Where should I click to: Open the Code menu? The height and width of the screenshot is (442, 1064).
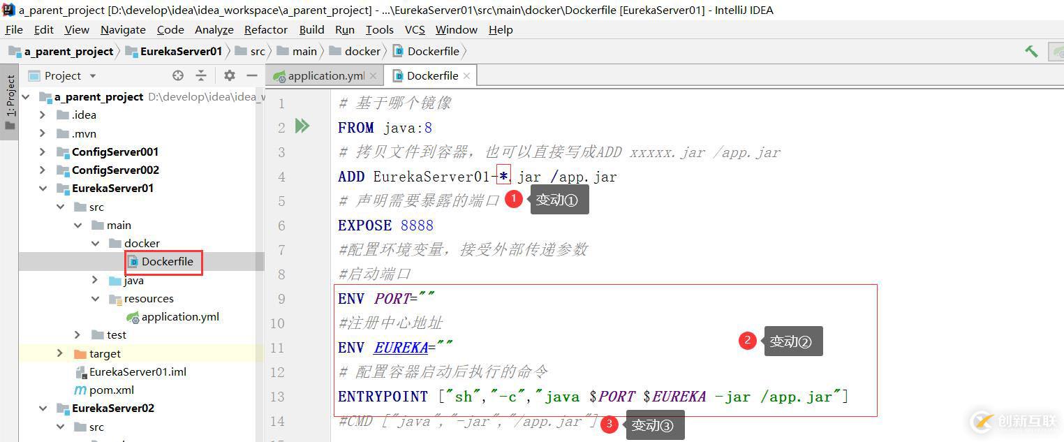click(x=170, y=29)
